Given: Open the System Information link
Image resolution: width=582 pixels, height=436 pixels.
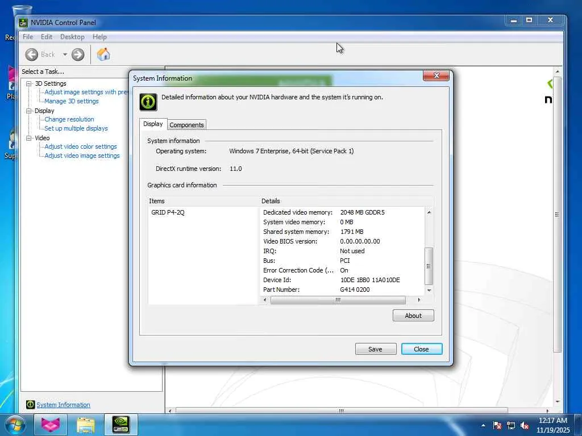Looking at the screenshot, I should click(63, 405).
